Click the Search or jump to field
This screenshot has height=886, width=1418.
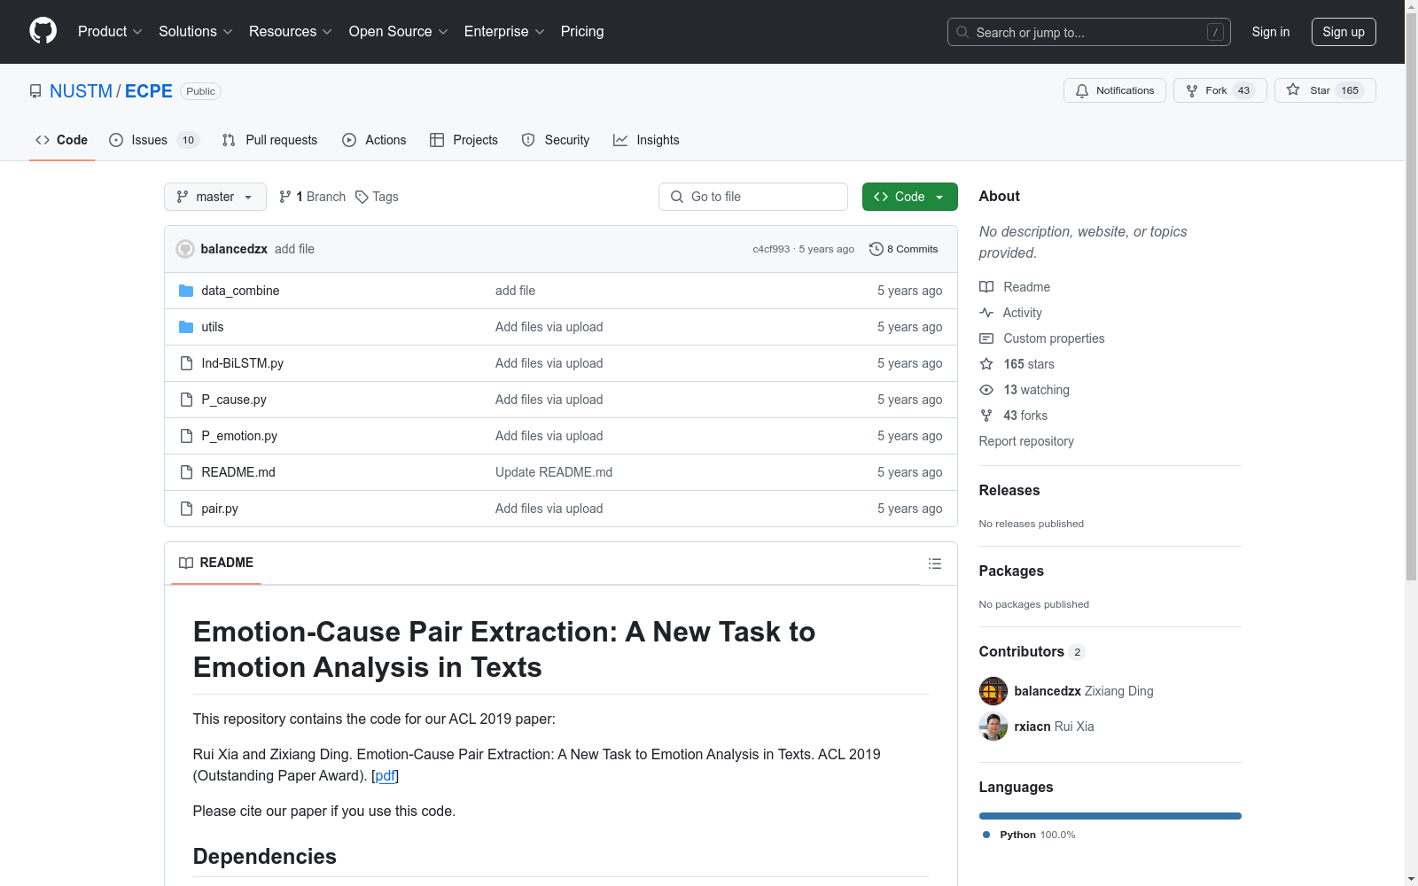click(1089, 32)
